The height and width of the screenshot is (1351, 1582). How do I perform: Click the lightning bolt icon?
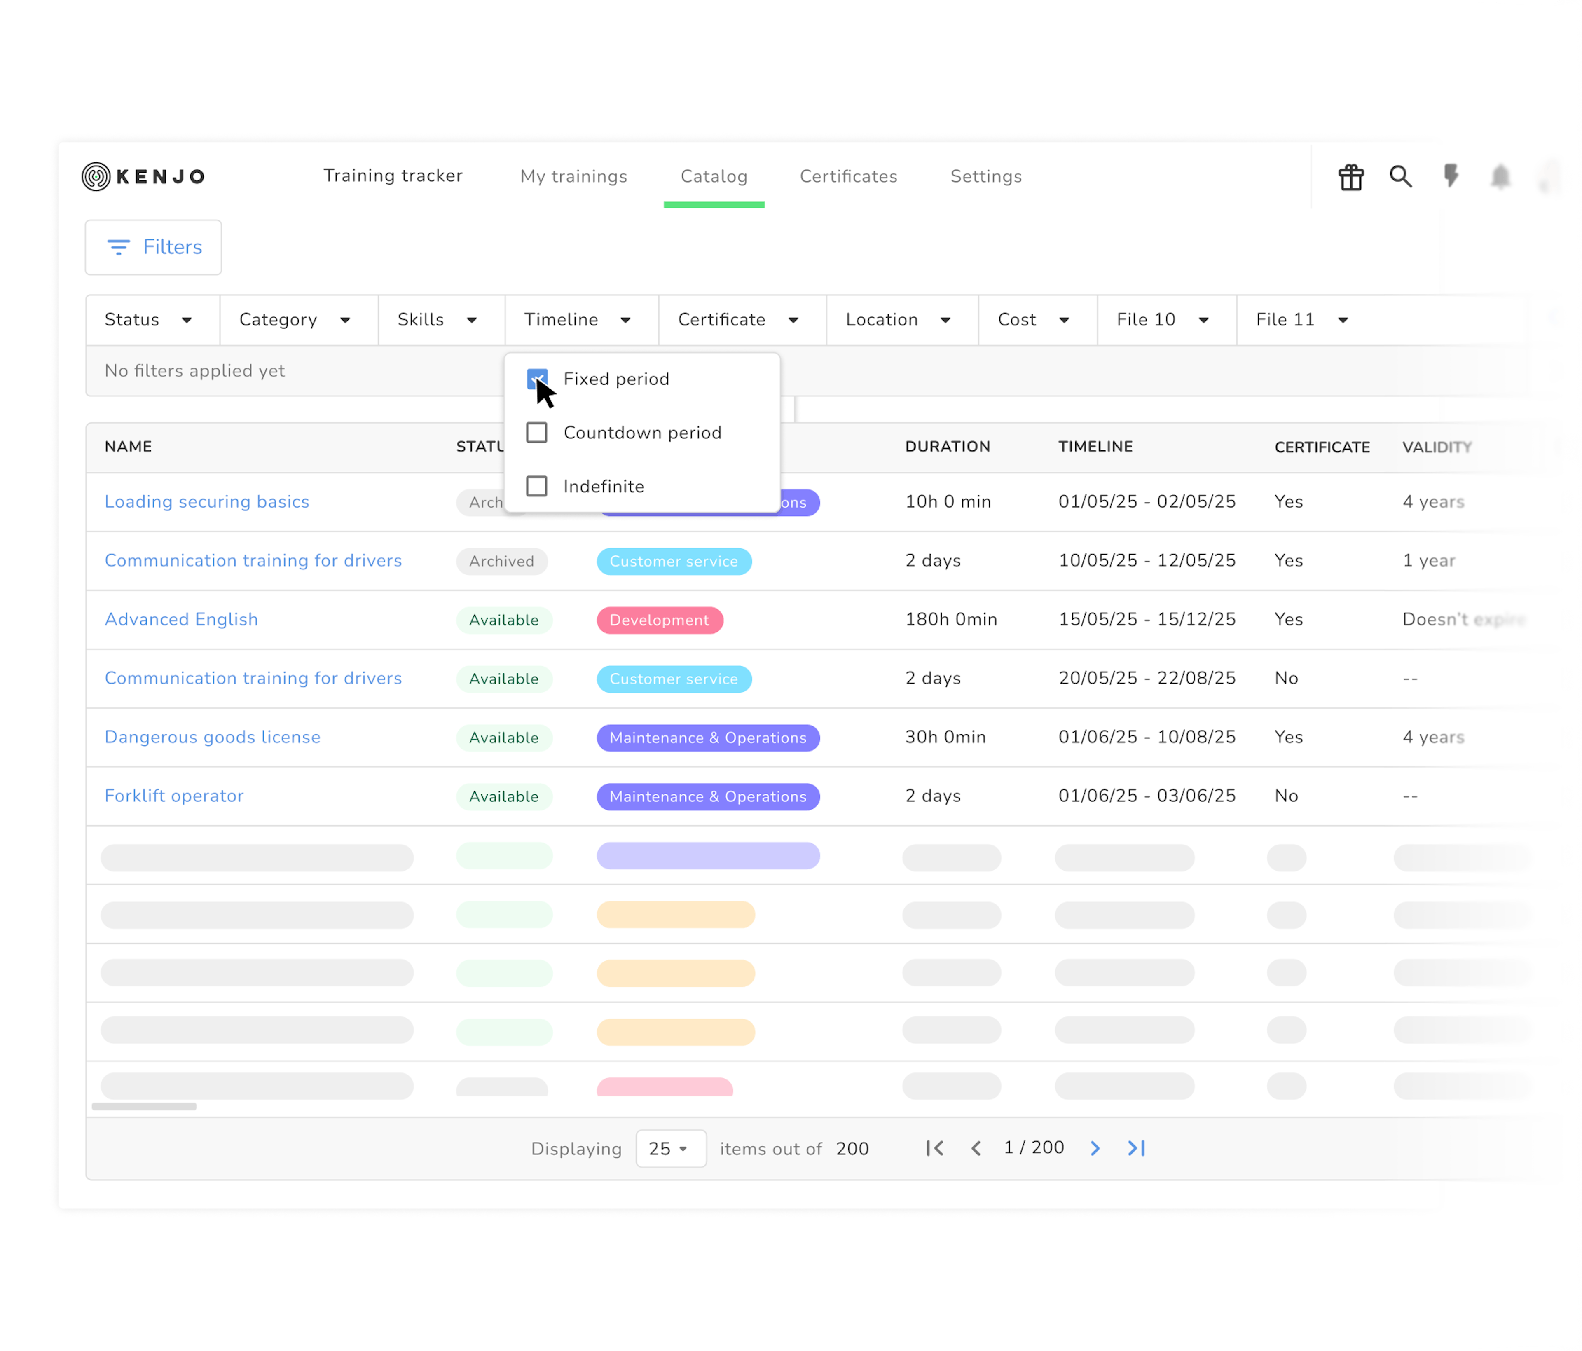point(1451,176)
